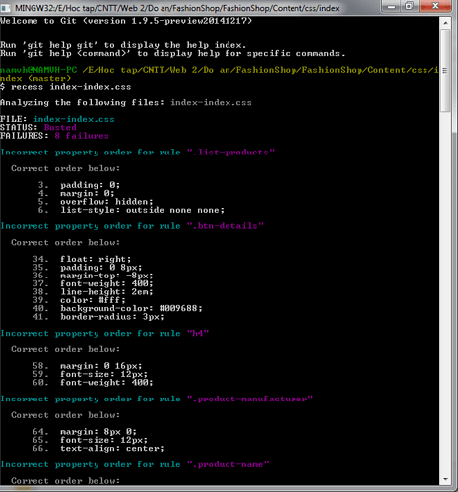The width and height of the screenshot is (458, 492).
Task: Click the 'Run git help git' line
Action: 123,45
